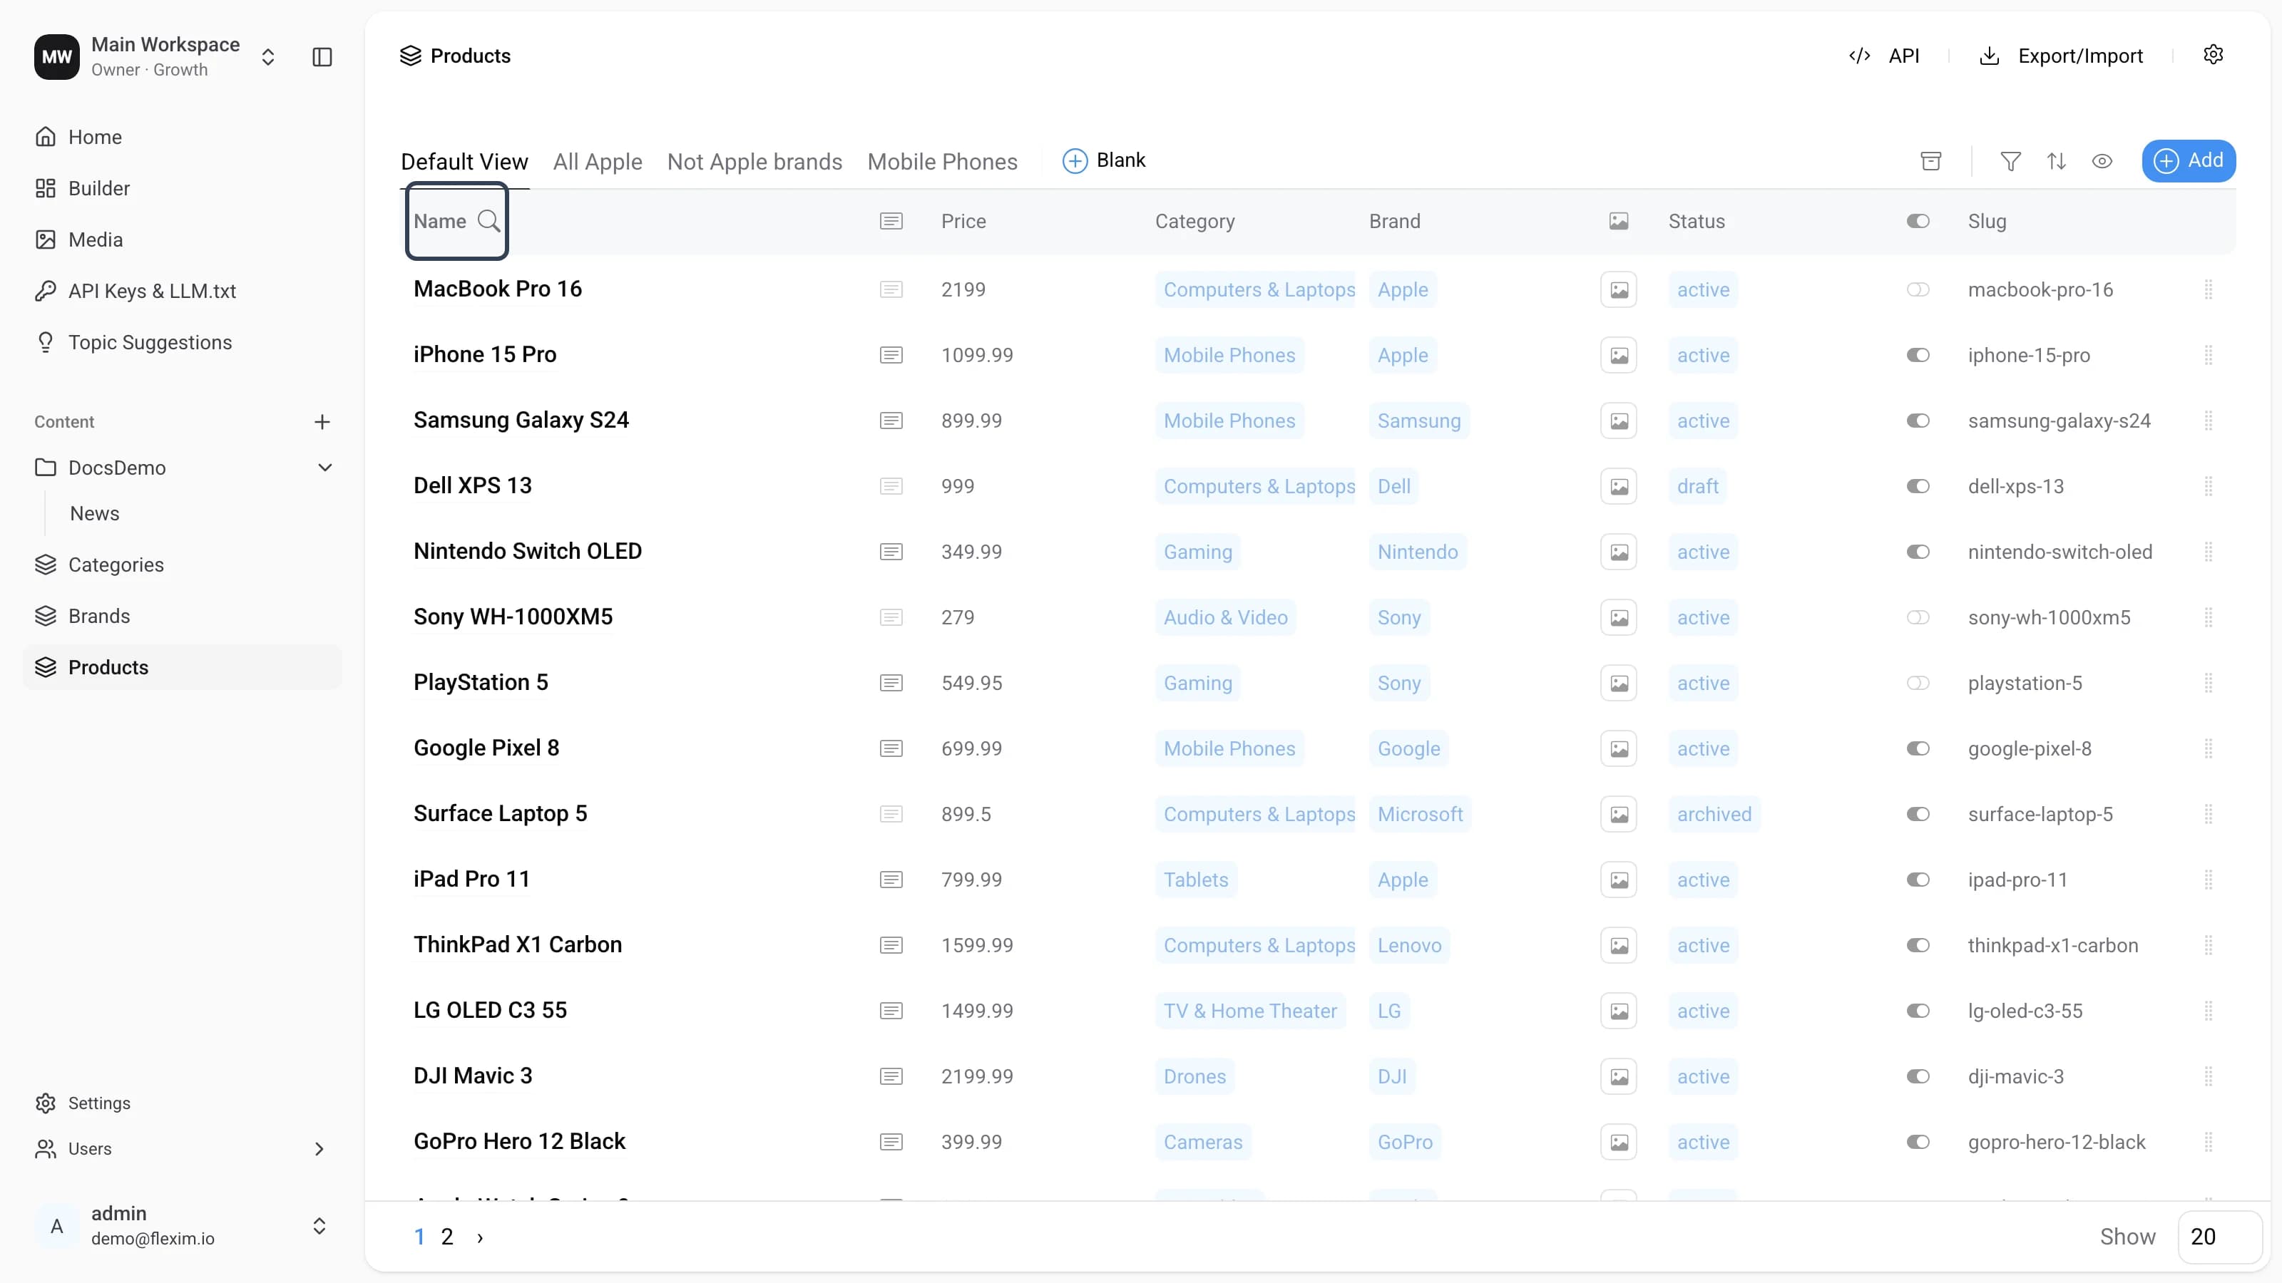The height and width of the screenshot is (1283, 2282).
Task: Click the Show rows count field
Action: point(2219,1237)
